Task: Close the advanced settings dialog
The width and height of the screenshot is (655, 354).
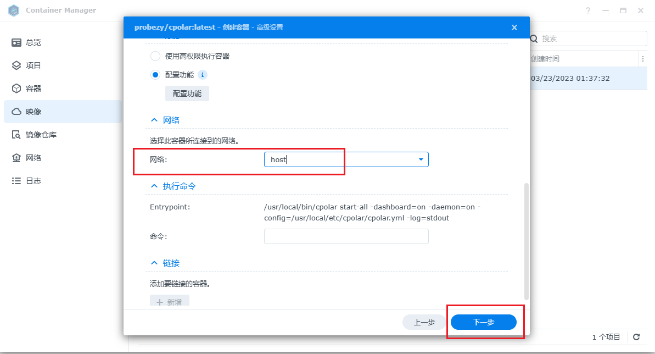Action: coord(514,27)
